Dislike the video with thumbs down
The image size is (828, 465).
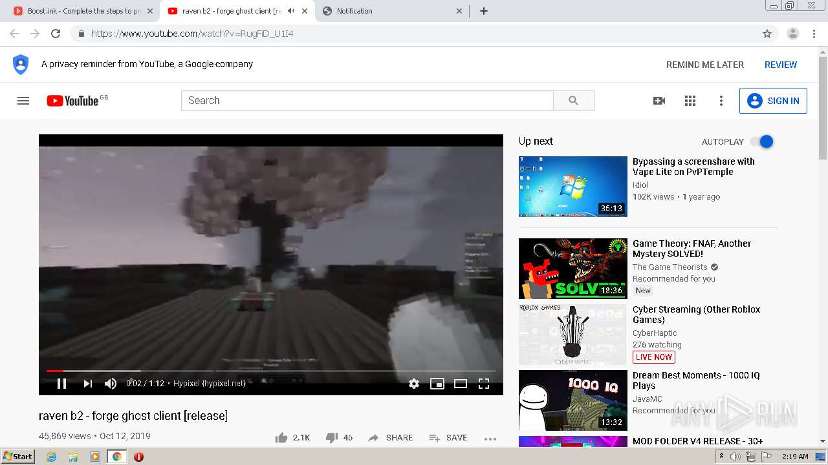[x=339, y=438]
